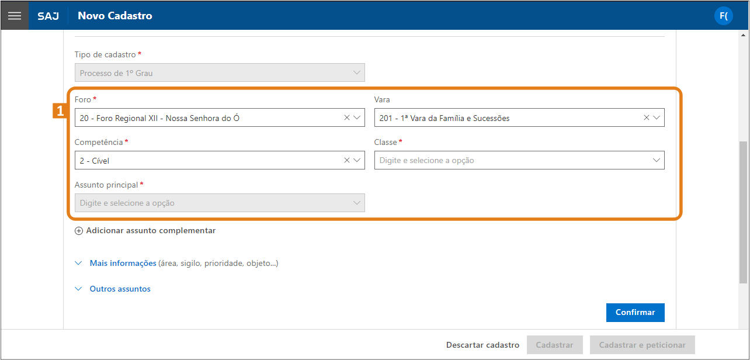Clear the Vara field selection
Image resolution: width=750 pixels, height=360 pixels.
pyautogui.click(x=647, y=117)
